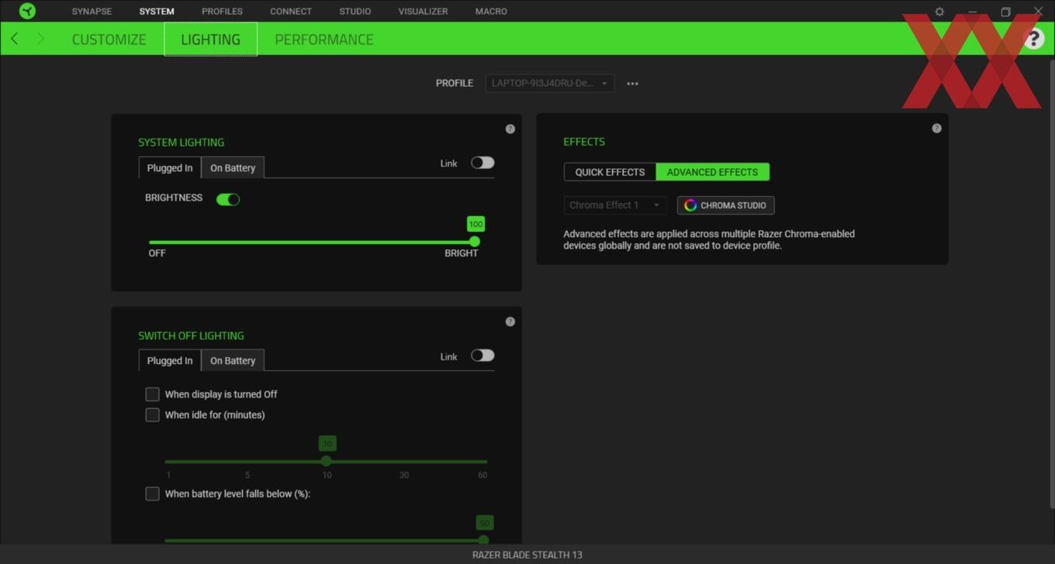Click the Razer Synapse logo icon

pos(27,11)
